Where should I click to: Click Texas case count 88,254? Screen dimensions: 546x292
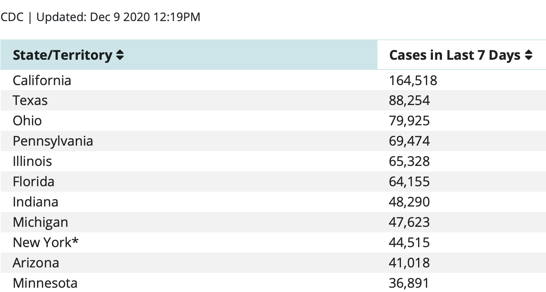(409, 100)
